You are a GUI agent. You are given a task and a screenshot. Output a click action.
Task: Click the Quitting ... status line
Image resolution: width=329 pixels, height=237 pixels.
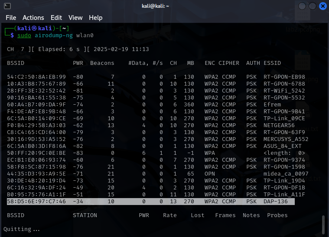[x=22, y=229]
